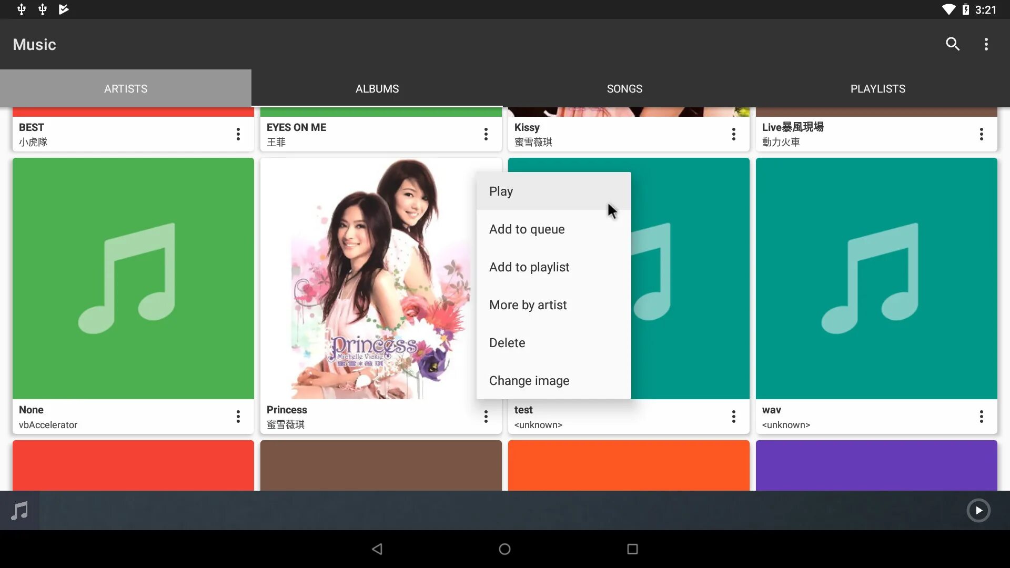1010x568 pixels.
Task: Open options menu for EYES ON ME album
Action: (486, 134)
